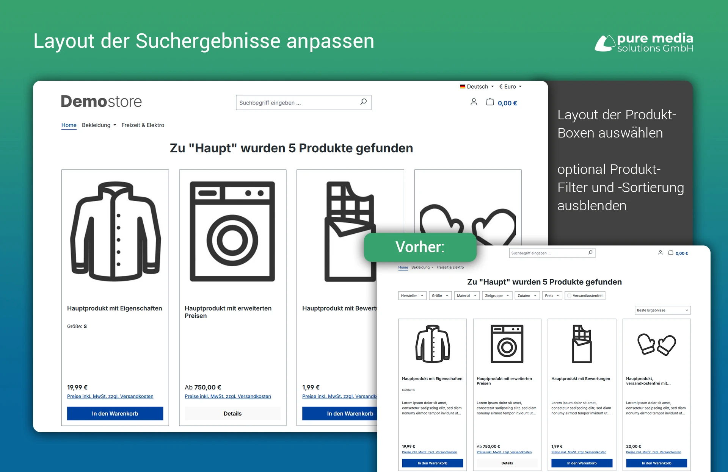
Task: Click the search magnifier icon in Demostore header
Action: pyautogui.click(x=363, y=102)
